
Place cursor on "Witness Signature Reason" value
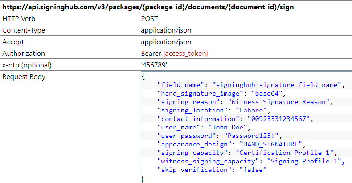(x=279, y=102)
